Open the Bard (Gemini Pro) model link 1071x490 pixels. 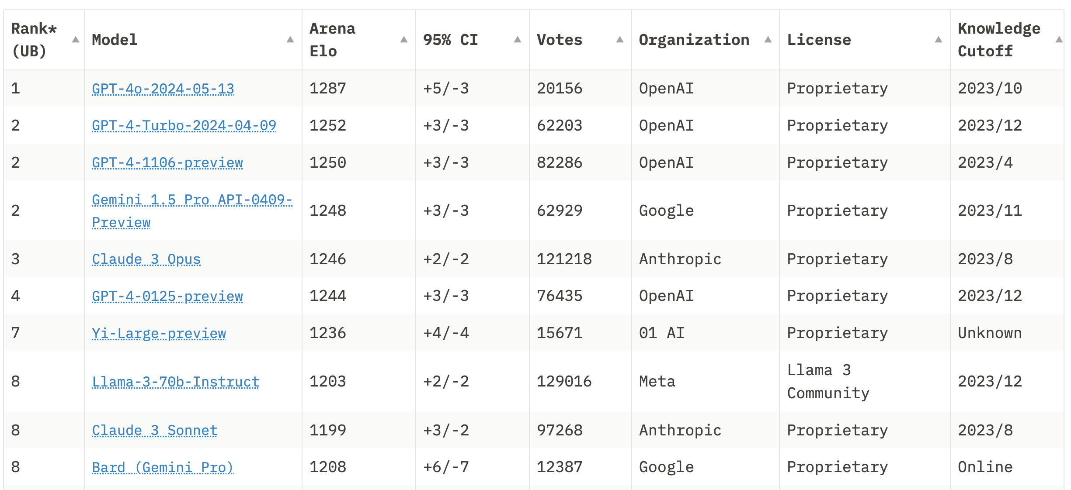click(163, 467)
